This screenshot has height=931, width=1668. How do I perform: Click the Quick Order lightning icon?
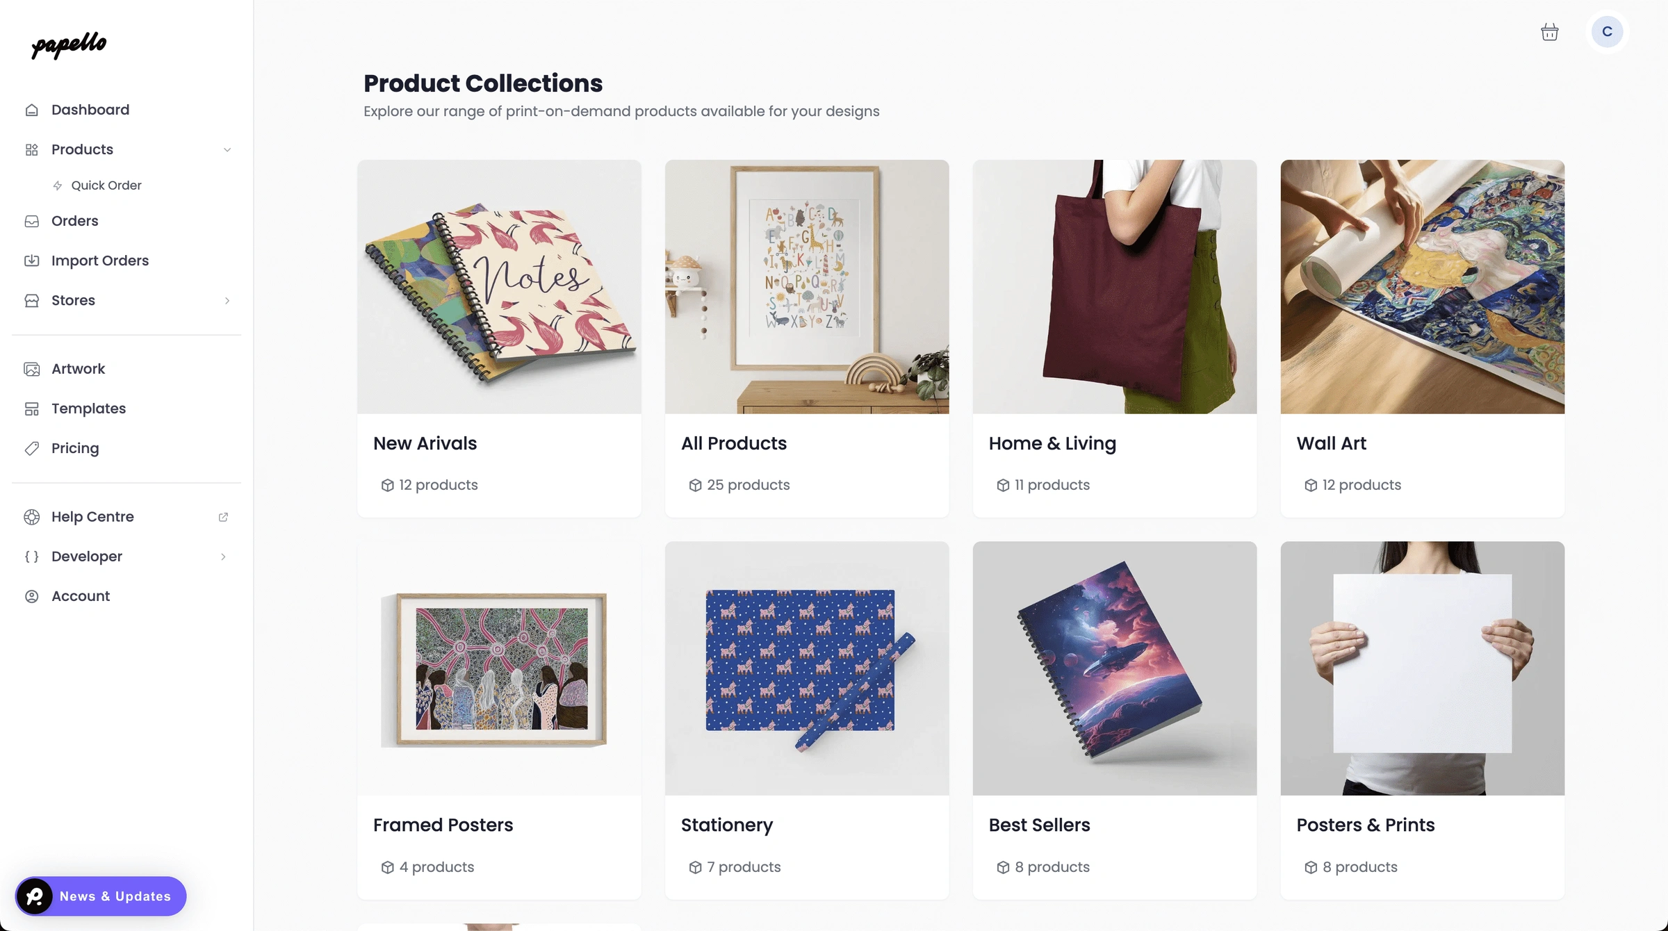(58, 185)
